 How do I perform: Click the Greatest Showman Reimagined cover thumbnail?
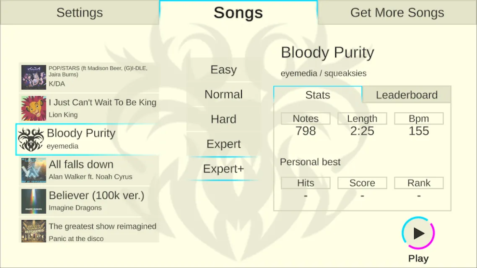[34, 231]
